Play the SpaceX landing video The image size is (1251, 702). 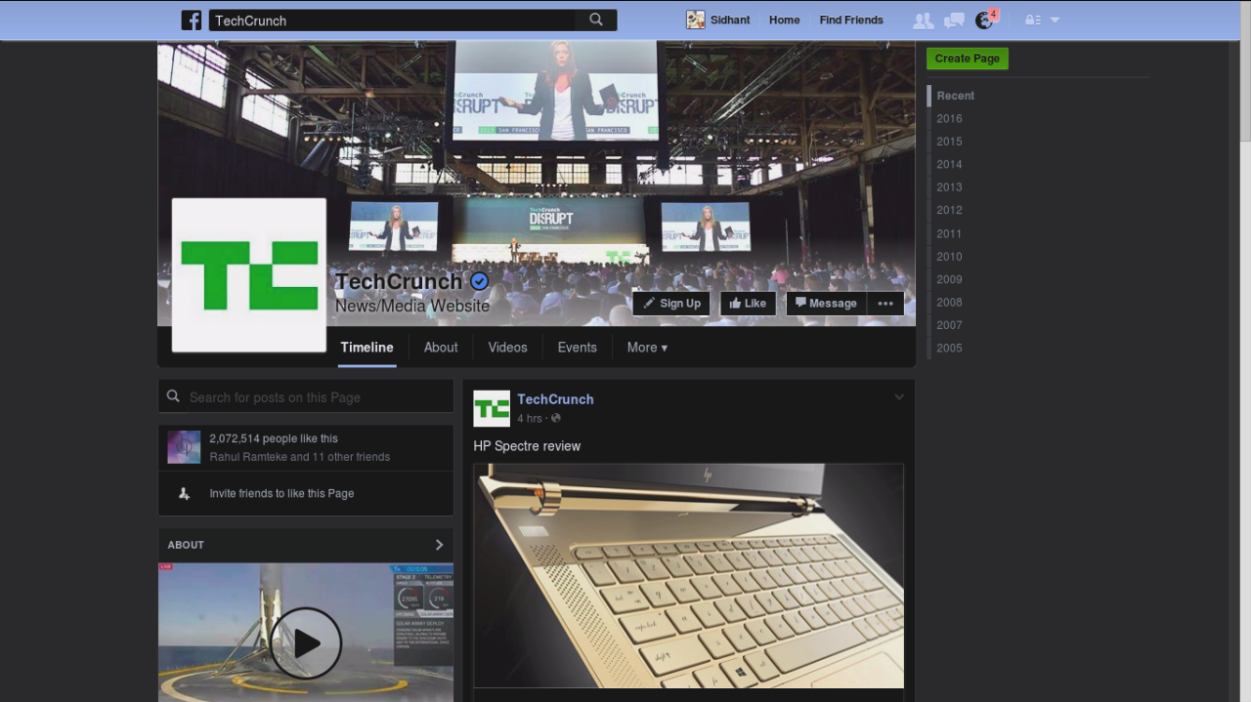306,642
